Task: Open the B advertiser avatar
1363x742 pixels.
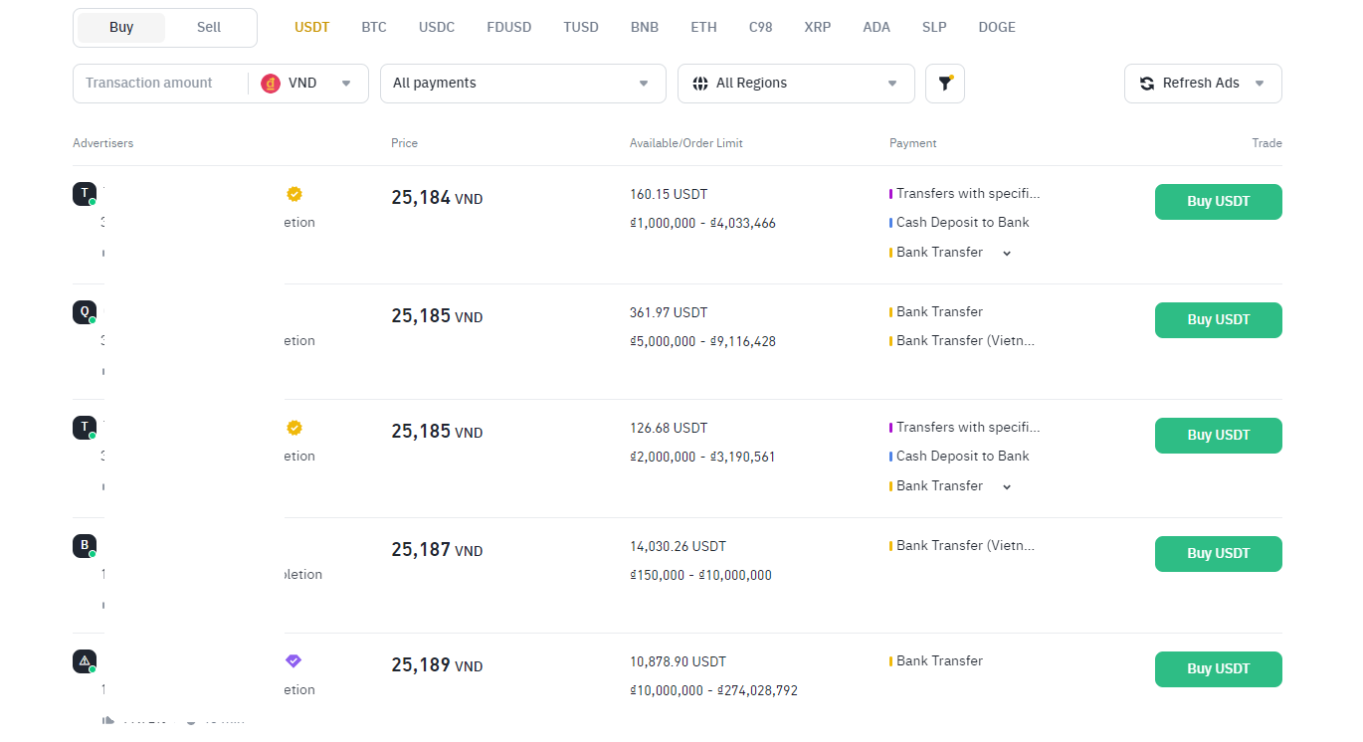Action: tap(85, 545)
